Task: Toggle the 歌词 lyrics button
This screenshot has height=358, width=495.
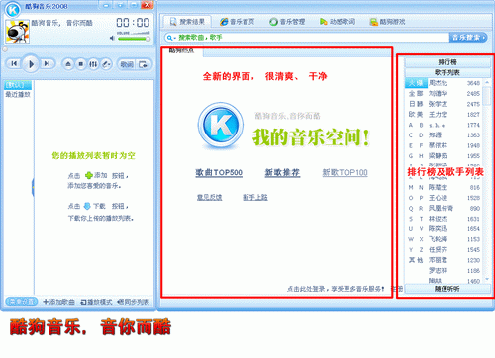Action: [127, 64]
